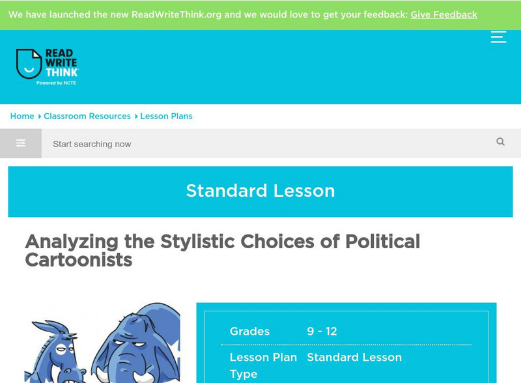This screenshot has width=521, height=383.
Task: Click the Political Cartoonists lesson title
Action: (222, 251)
